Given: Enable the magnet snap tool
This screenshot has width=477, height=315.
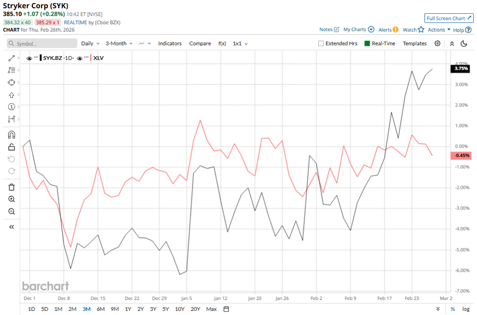Looking at the screenshot, I should 11,135.
